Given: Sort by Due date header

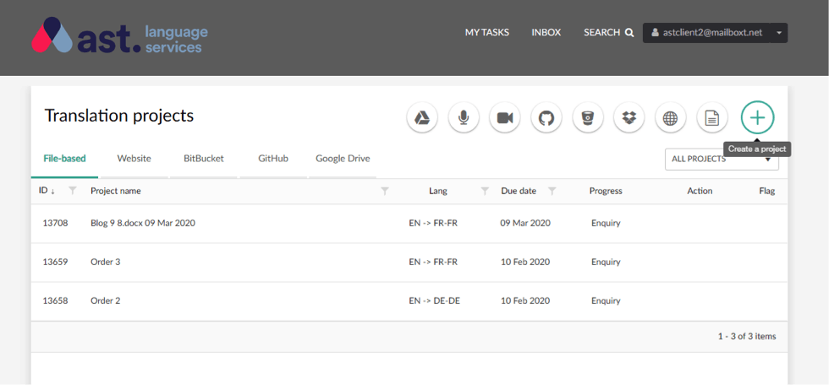Looking at the screenshot, I should pyautogui.click(x=519, y=191).
